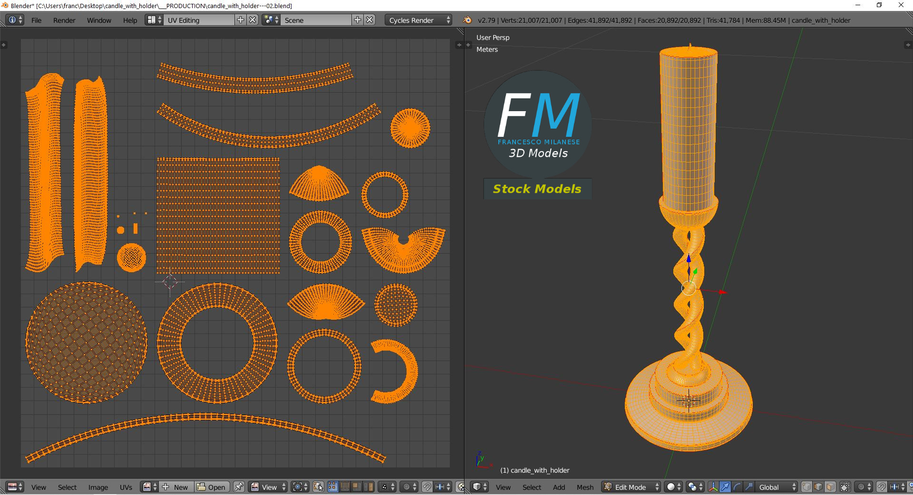Open the Image menu
Viewport: 913px width, 495px height.
98,487
